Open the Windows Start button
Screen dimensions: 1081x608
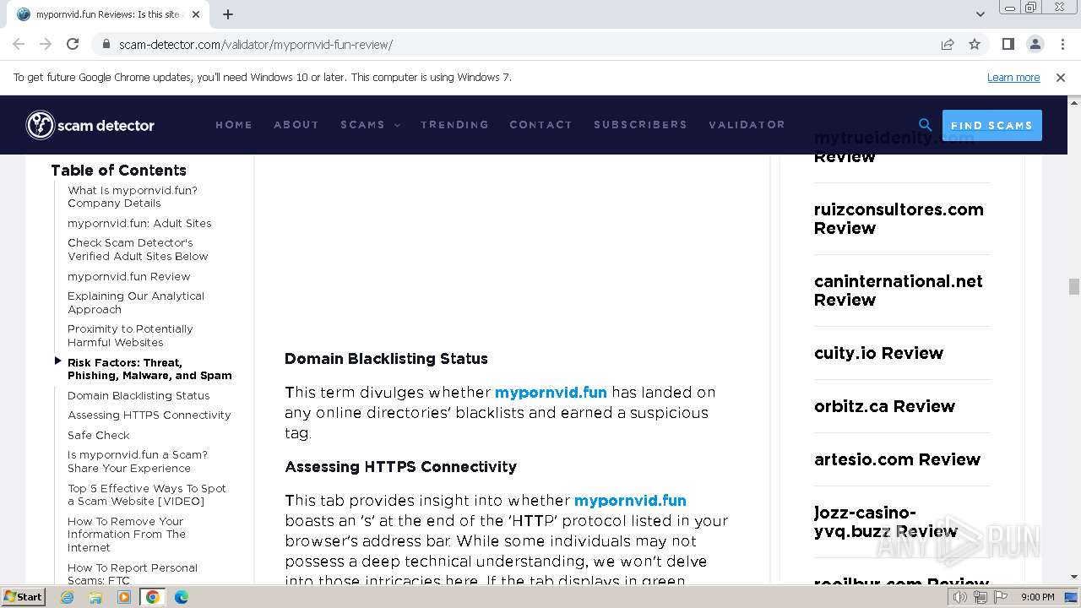[x=23, y=596]
